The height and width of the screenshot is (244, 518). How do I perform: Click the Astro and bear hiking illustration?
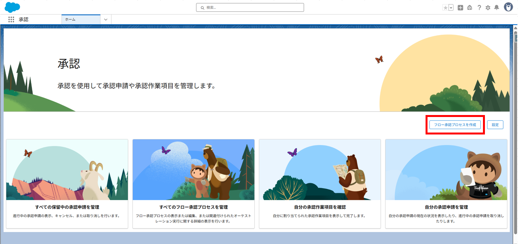[194, 170]
